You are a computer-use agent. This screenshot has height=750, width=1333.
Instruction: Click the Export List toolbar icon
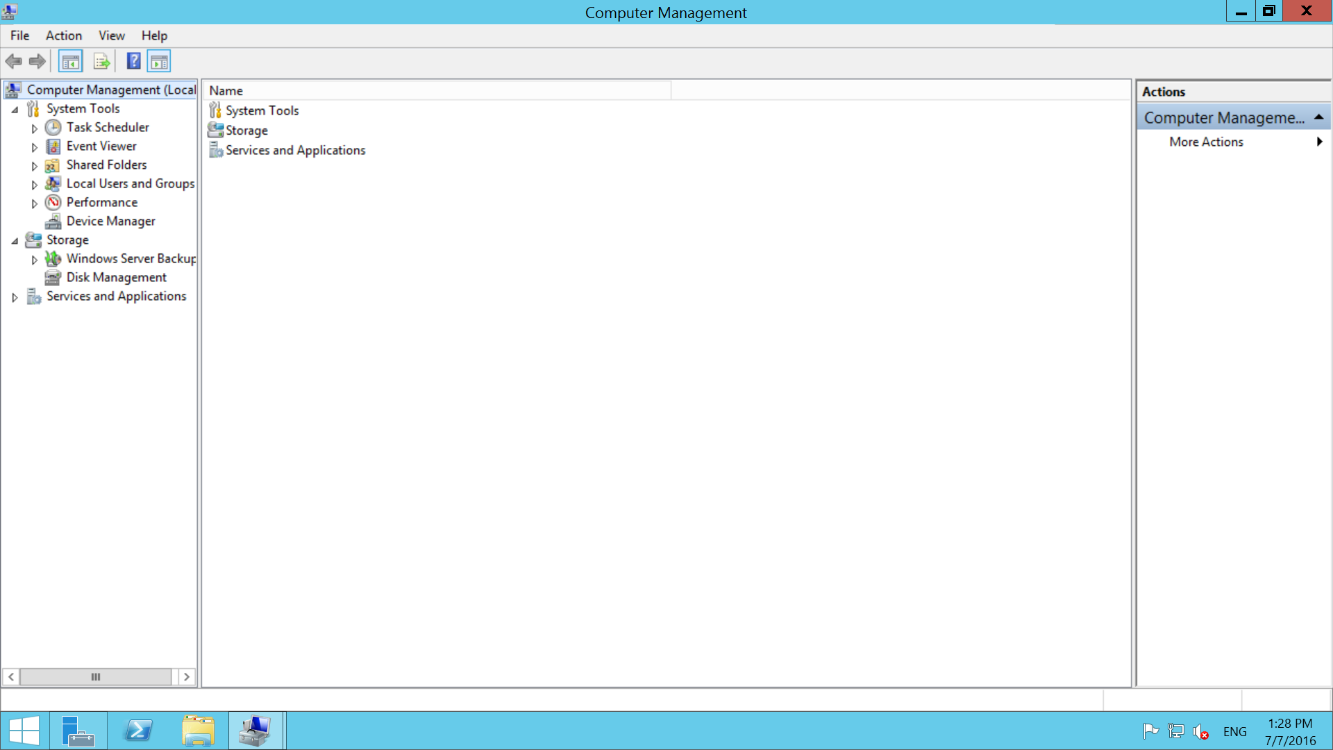click(101, 62)
